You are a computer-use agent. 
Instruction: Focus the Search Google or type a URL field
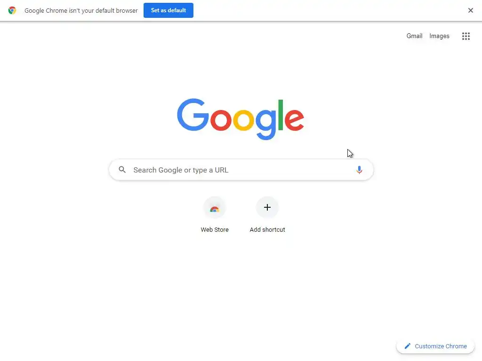pos(241,170)
